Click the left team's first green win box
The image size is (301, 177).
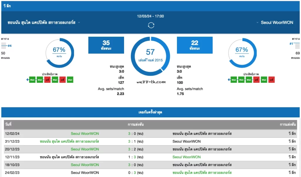(x=32, y=80)
